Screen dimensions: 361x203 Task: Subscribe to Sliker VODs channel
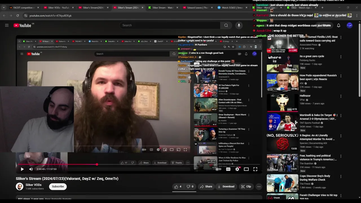(58, 186)
